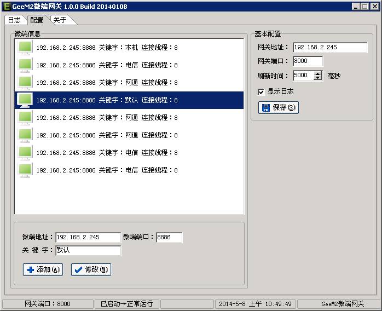Click the 添加(A) button
The width and height of the screenshot is (382, 311).
43,270
